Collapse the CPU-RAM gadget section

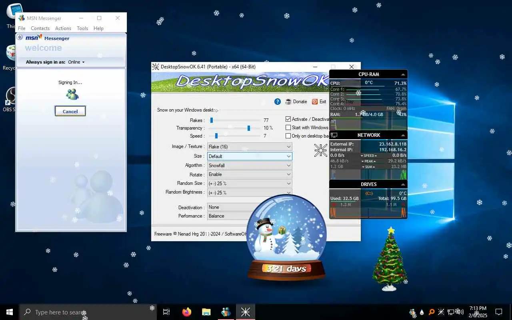point(403,74)
